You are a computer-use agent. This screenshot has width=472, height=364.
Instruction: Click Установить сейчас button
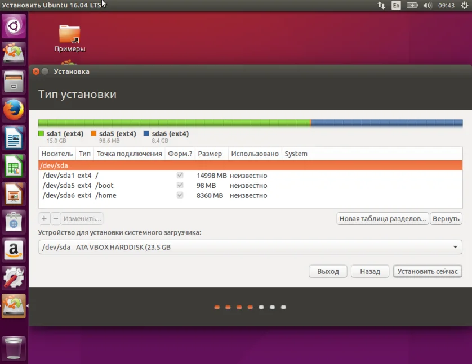point(428,271)
